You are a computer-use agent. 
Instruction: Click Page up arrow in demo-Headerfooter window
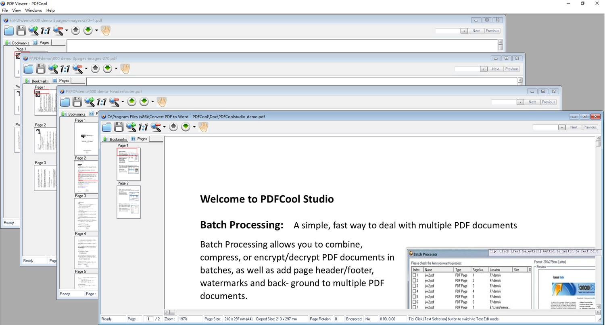click(132, 101)
